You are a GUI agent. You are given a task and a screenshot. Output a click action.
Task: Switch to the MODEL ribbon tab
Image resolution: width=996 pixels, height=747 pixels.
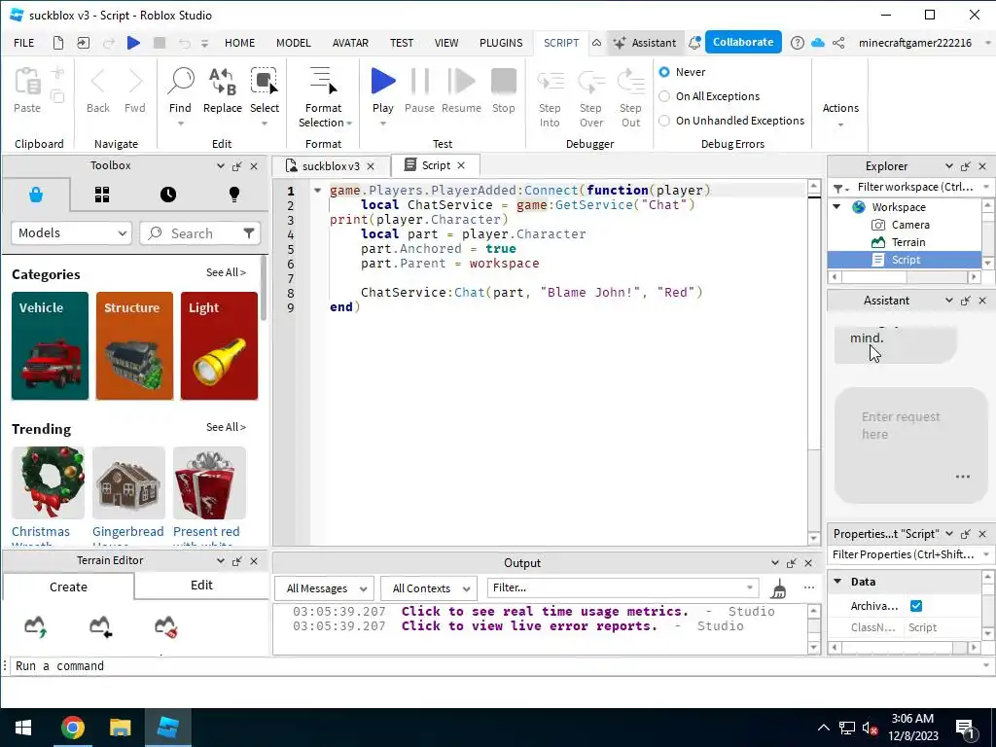[294, 43]
